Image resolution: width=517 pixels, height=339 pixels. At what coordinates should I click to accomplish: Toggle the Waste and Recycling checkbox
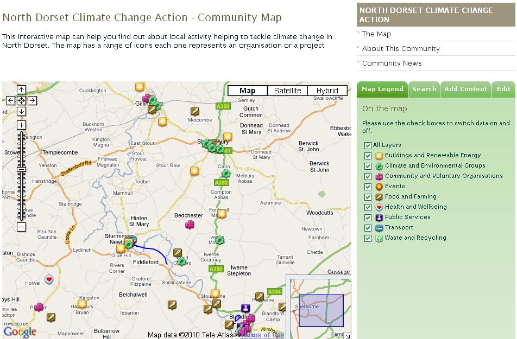(368, 238)
